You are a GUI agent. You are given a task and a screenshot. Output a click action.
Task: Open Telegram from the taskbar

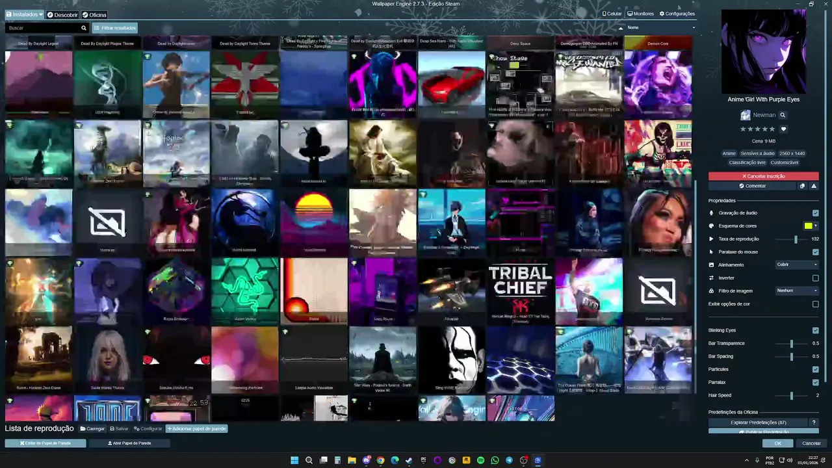(x=509, y=460)
